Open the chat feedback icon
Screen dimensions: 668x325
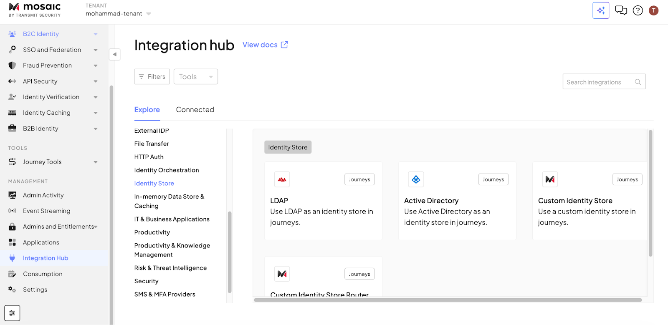[x=621, y=10]
